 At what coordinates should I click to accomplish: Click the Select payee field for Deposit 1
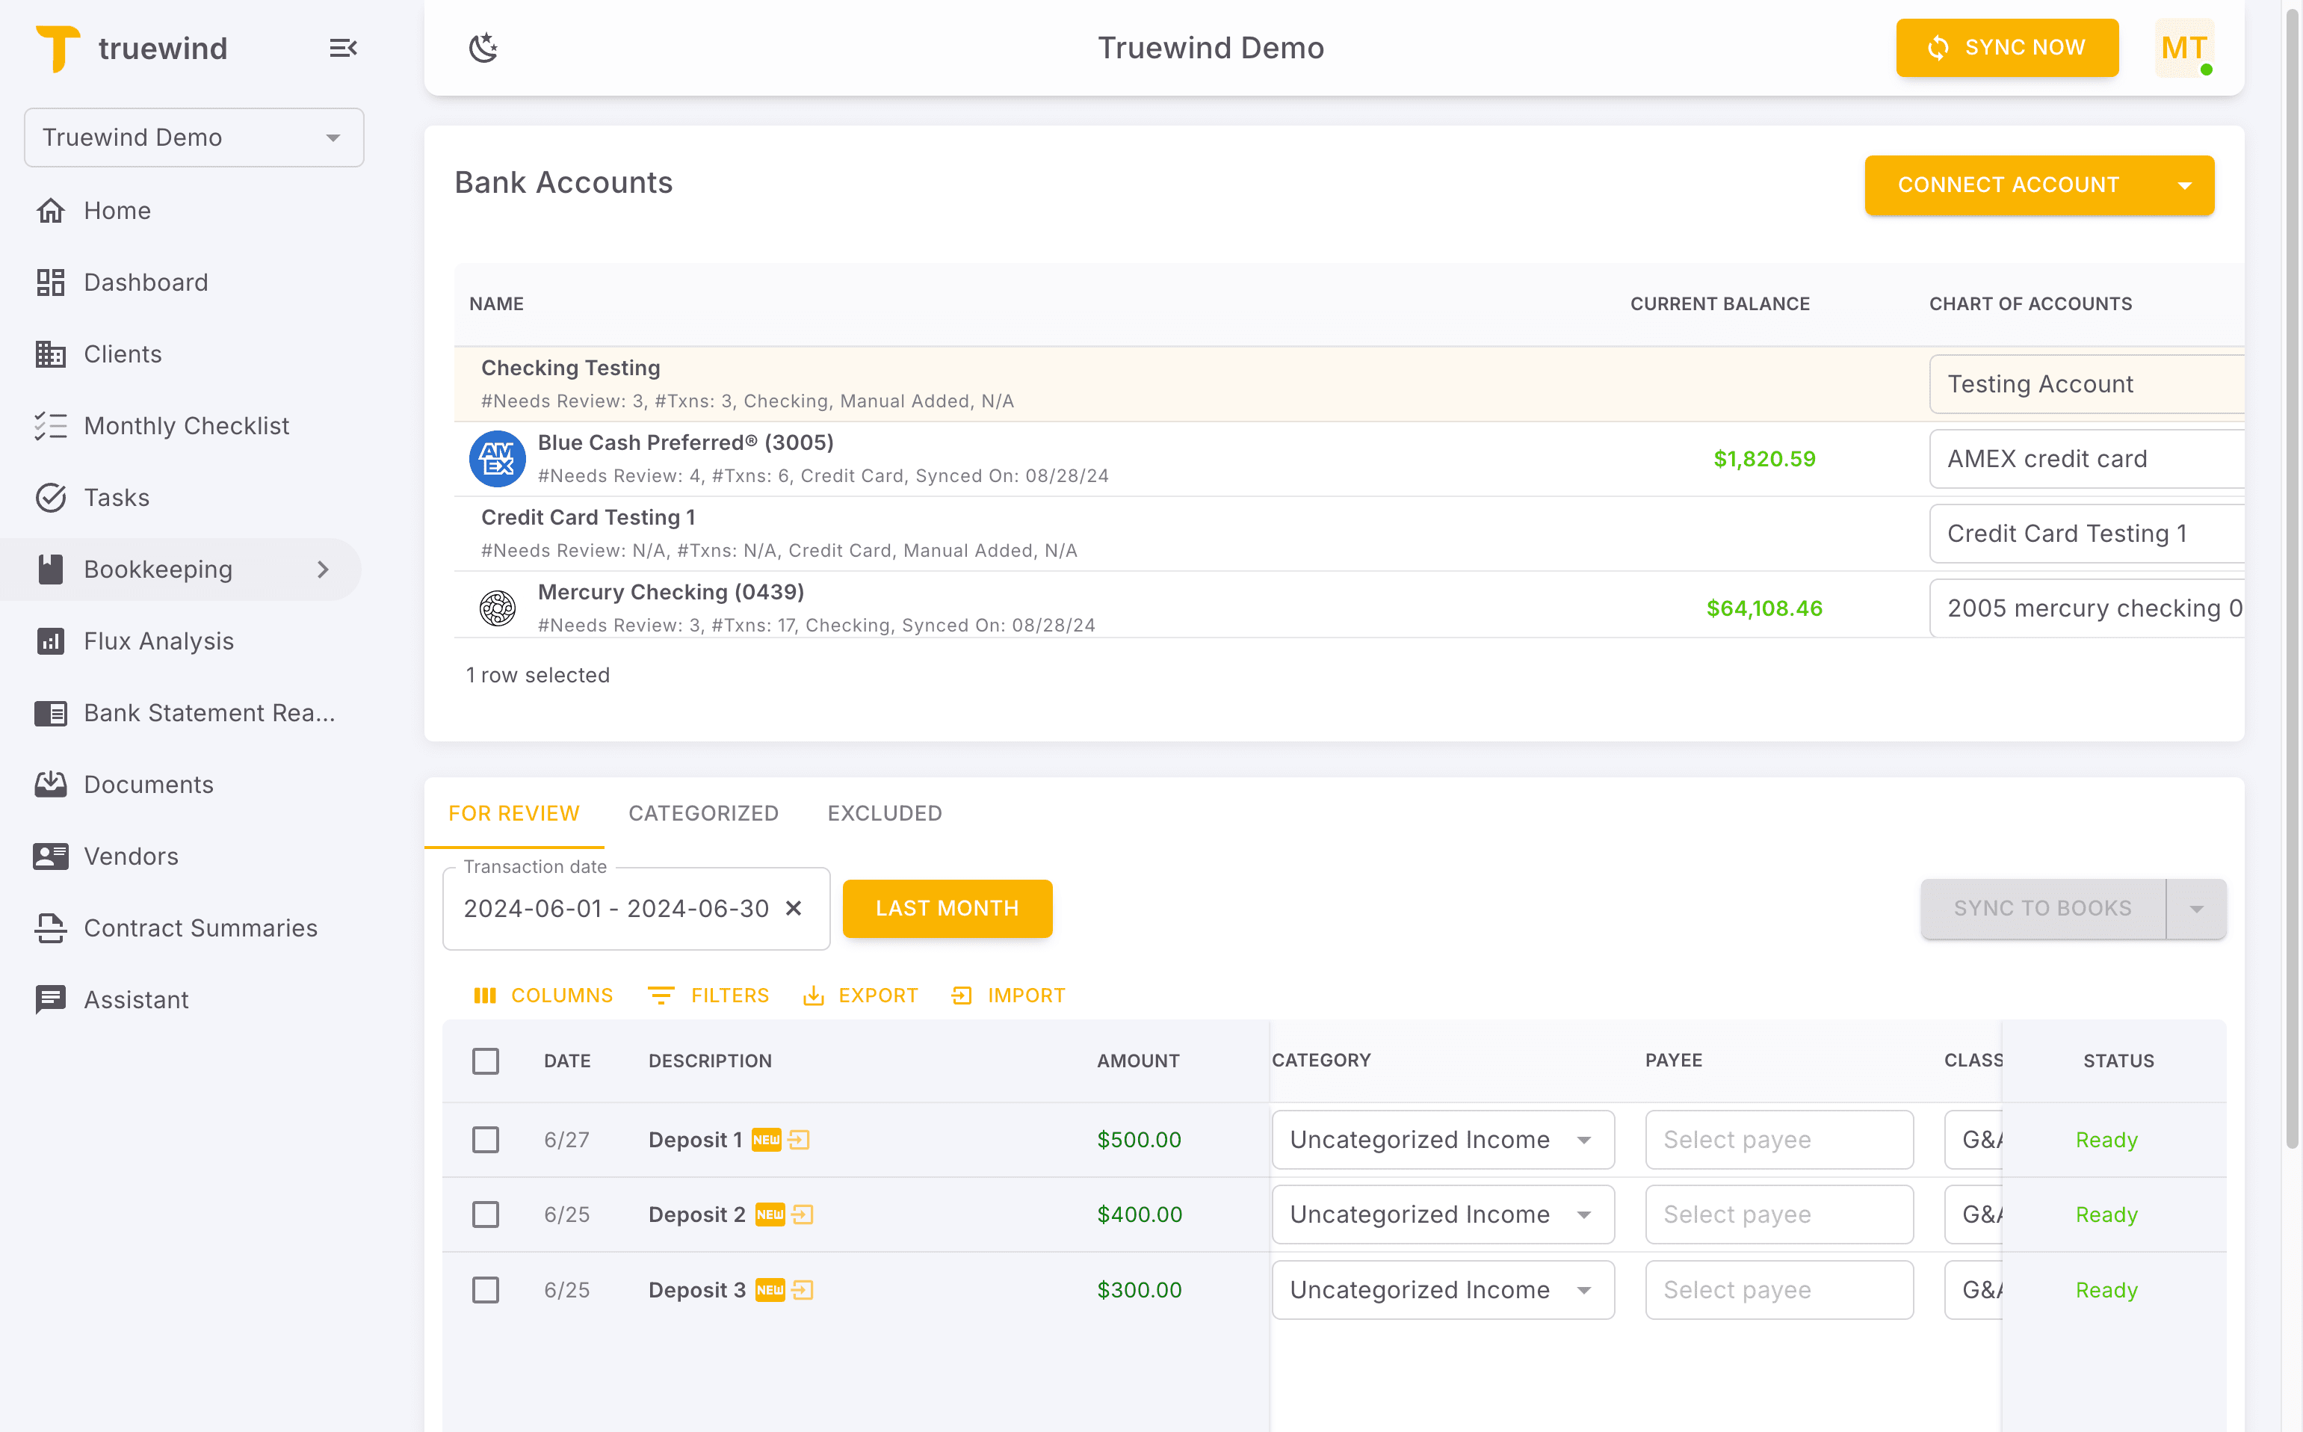point(1778,1139)
